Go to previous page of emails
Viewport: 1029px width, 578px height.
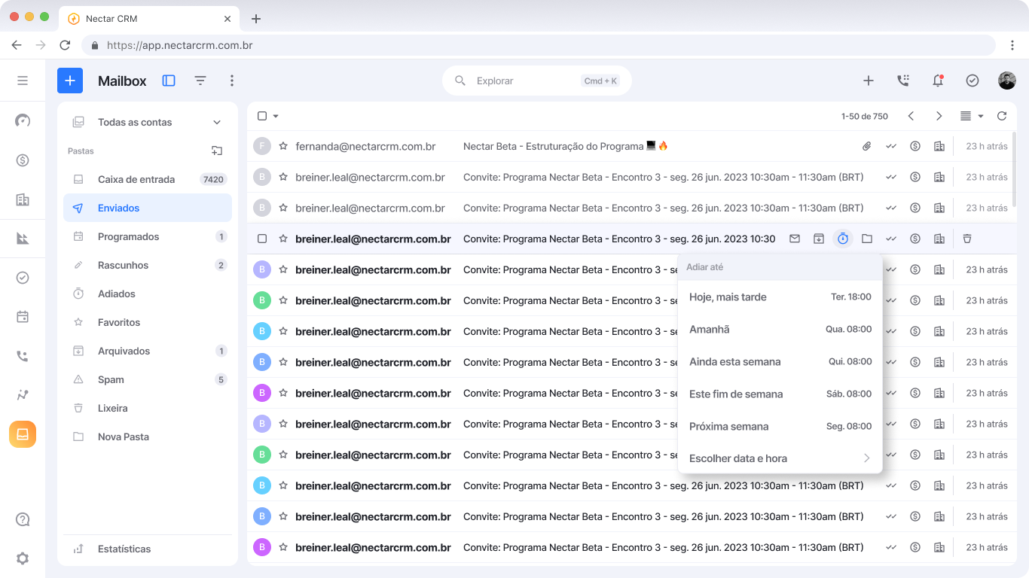911,116
